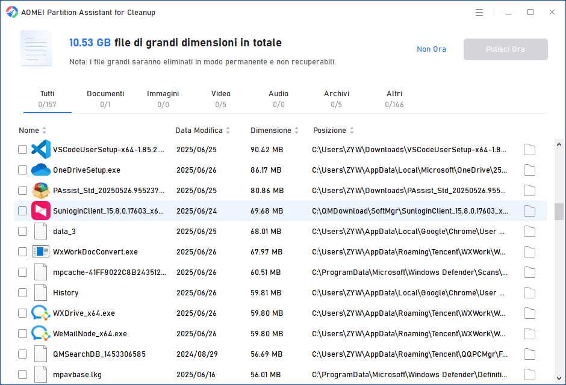This screenshot has height=385, width=566.
Task: Click the Pulisci Ora button
Action: click(x=505, y=49)
